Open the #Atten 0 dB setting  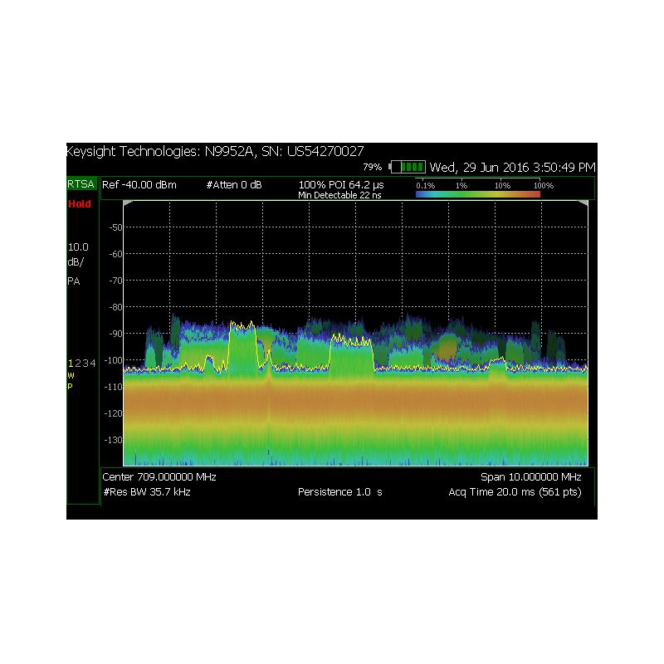[234, 184]
